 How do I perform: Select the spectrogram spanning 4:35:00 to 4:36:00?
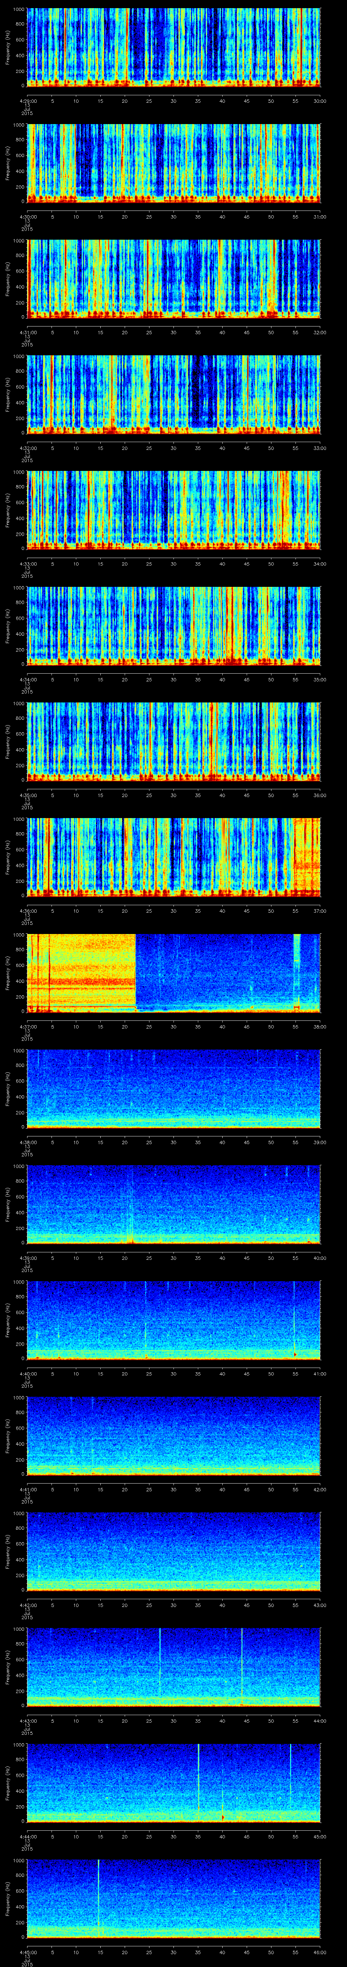[x=174, y=741]
